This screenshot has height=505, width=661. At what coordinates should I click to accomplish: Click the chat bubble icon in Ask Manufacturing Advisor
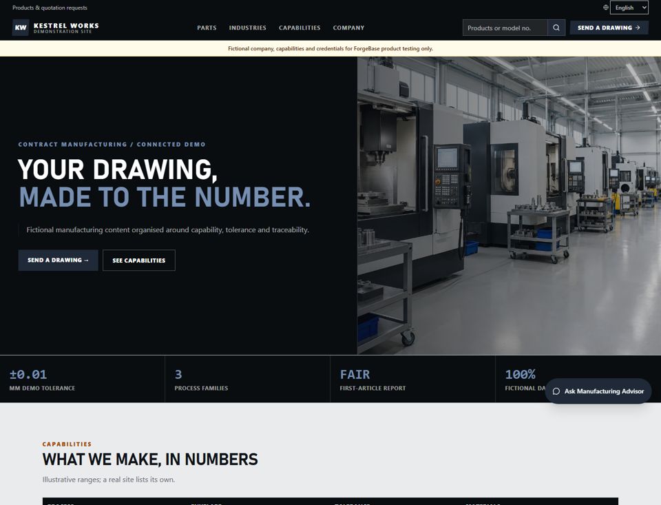556,391
